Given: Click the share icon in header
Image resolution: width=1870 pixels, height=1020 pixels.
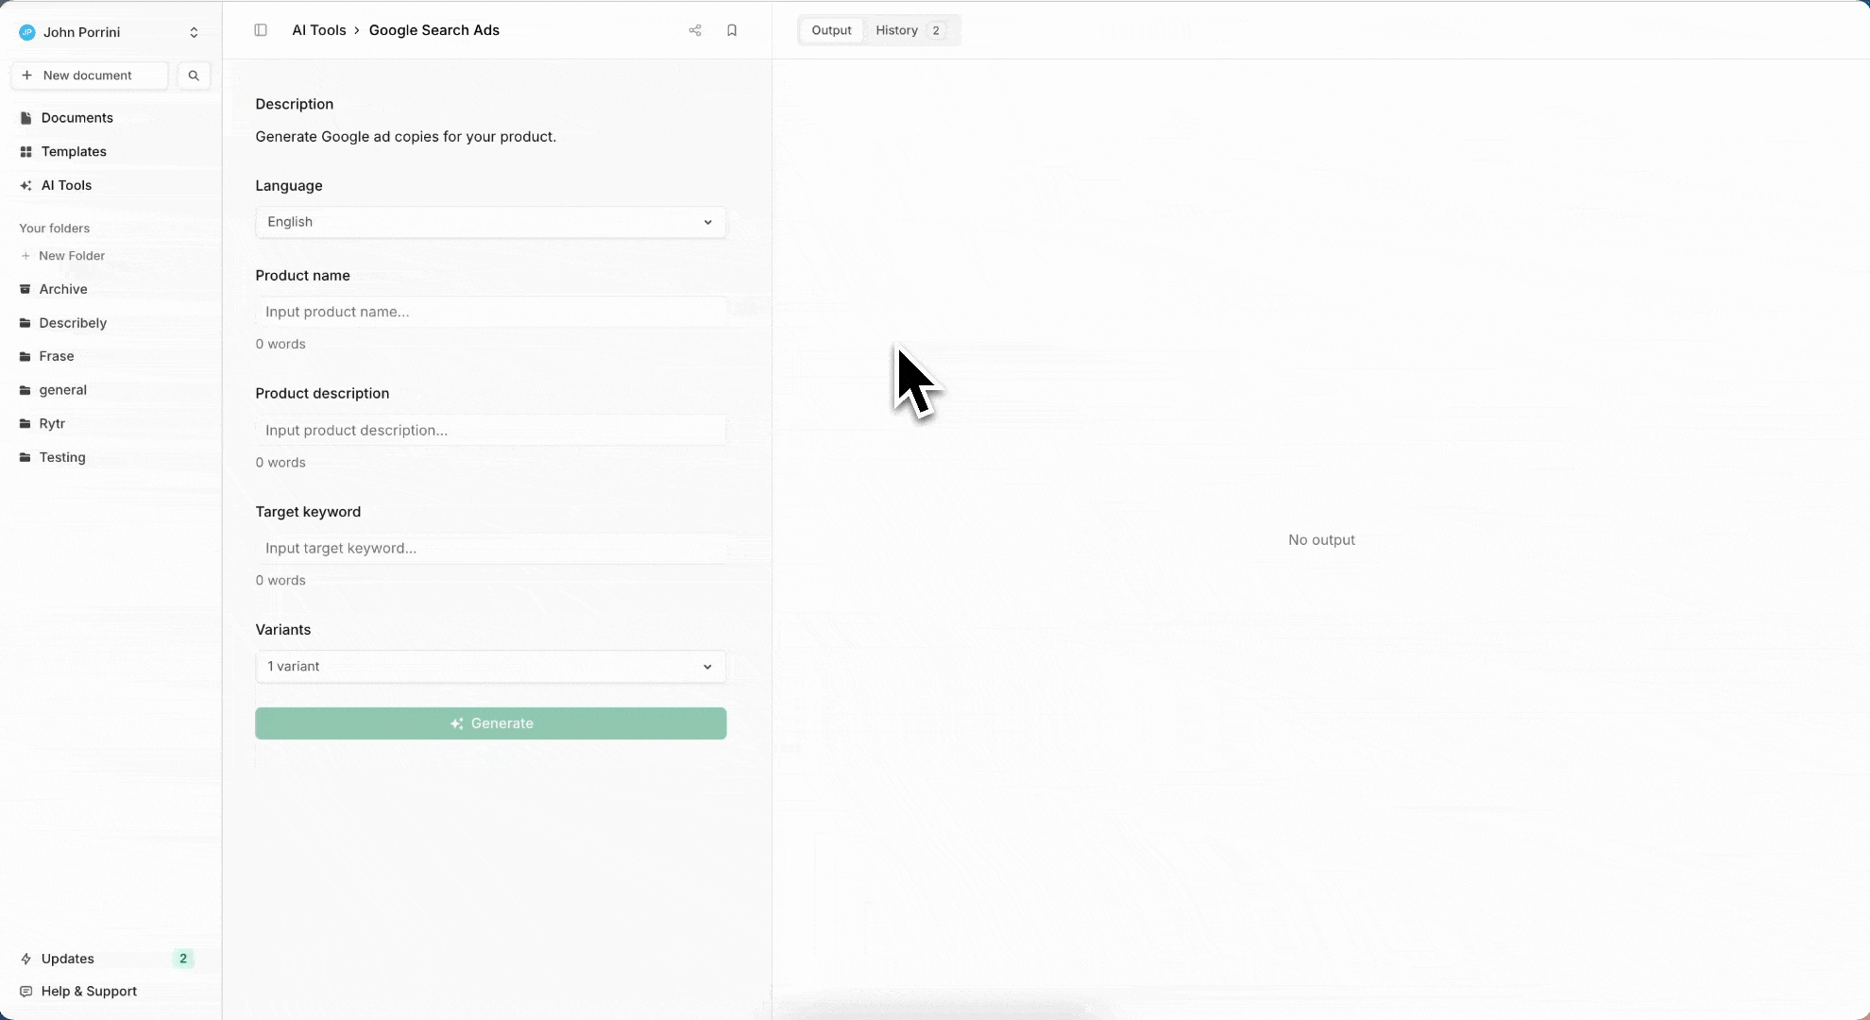Looking at the screenshot, I should pyautogui.click(x=695, y=30).
